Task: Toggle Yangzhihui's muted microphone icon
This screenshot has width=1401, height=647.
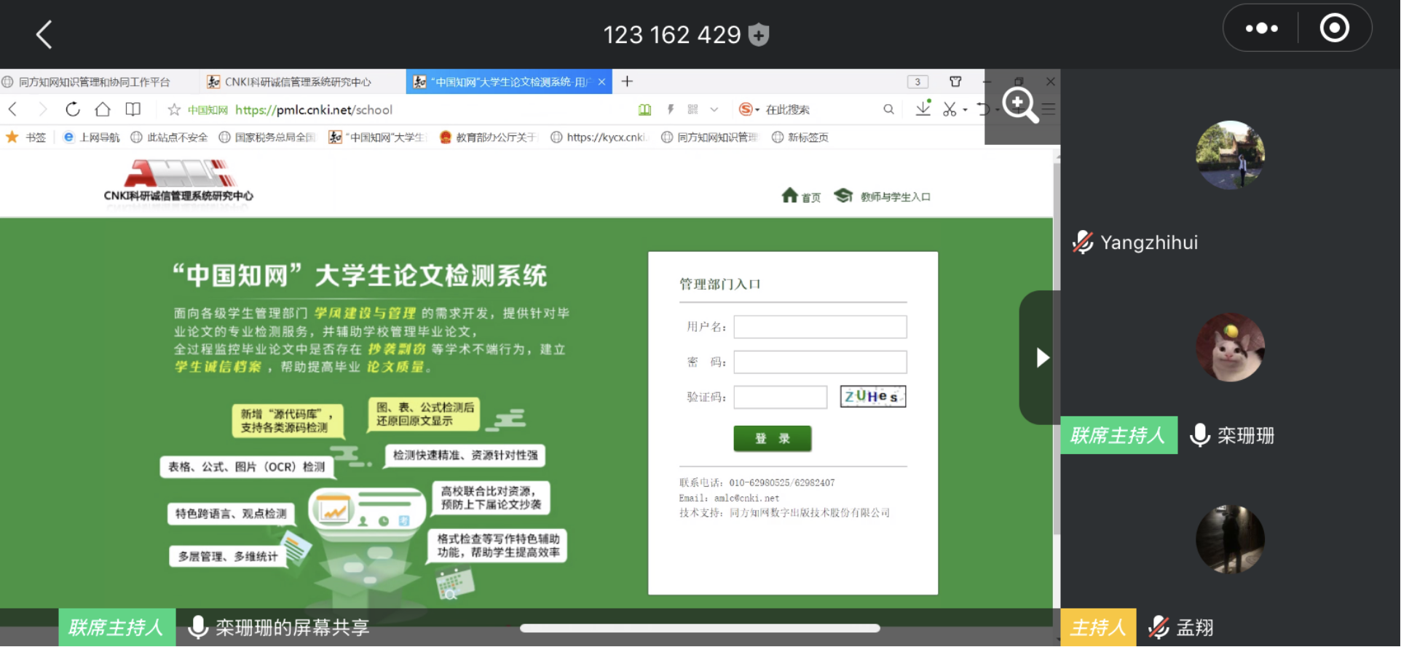Action: click(x=1083, y=242)
